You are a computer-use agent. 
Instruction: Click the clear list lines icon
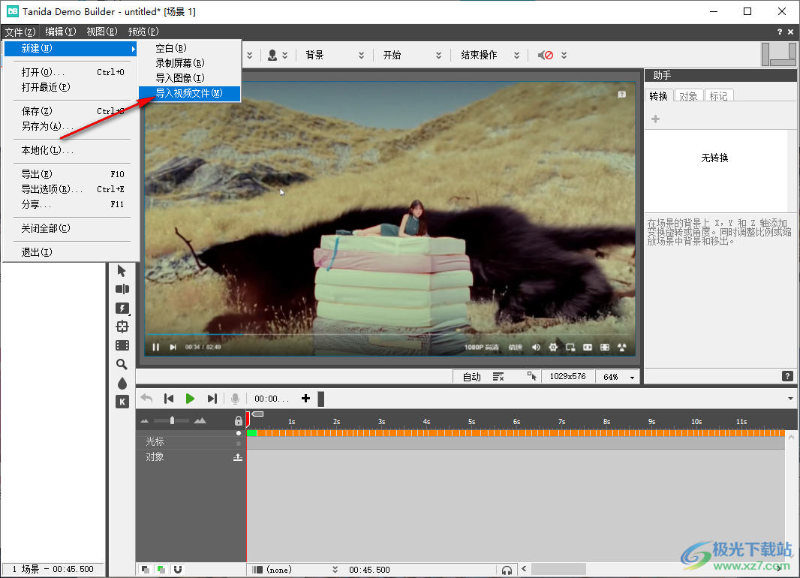(498, 377)
